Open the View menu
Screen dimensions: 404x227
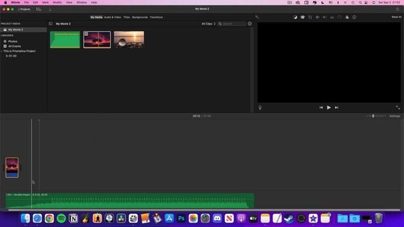(69, 3)
